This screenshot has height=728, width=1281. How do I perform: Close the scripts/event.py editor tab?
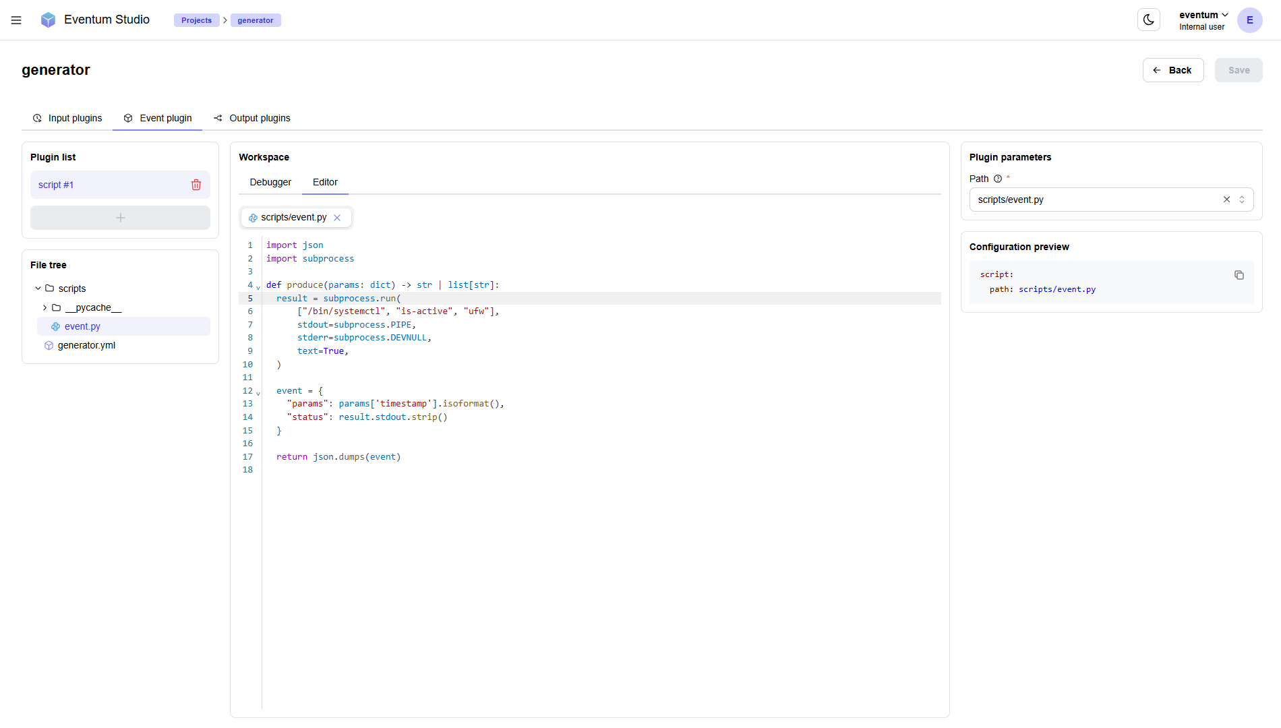(337, 218)
